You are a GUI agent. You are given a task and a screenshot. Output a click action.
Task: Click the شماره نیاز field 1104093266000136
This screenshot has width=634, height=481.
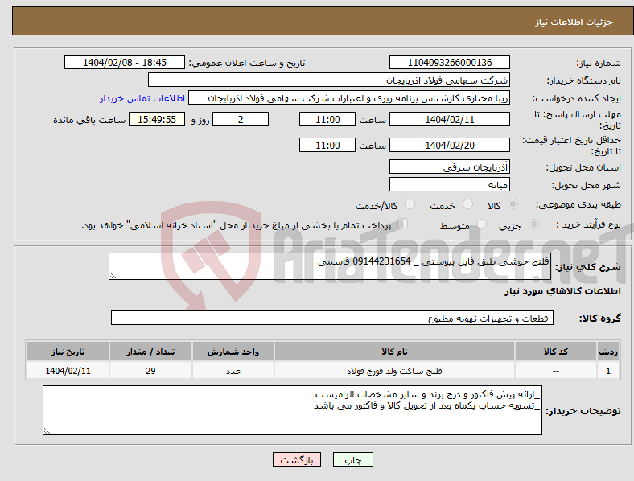[x=449, y=62]
